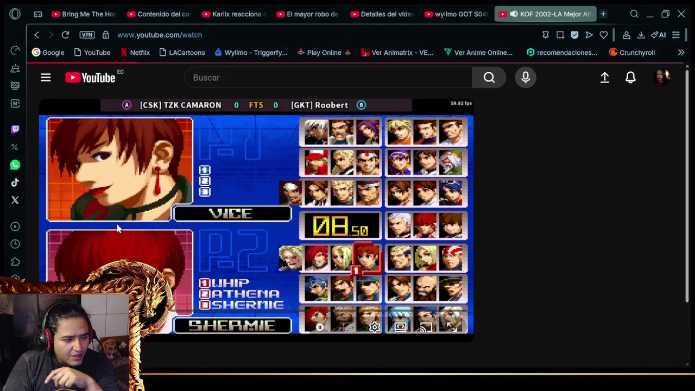Switch to the Detalles del vídeo tab
695x391 pixels.
[383, 14]
